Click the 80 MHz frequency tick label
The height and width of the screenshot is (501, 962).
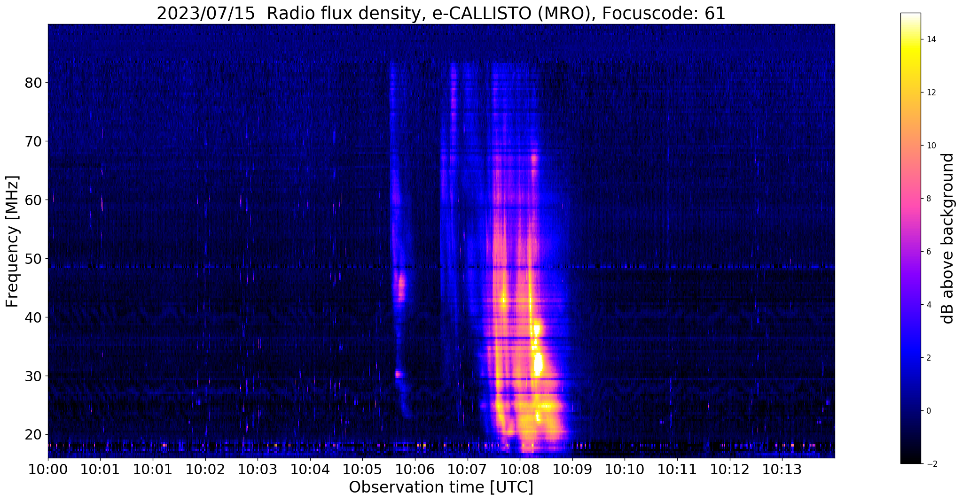point(34,83)
